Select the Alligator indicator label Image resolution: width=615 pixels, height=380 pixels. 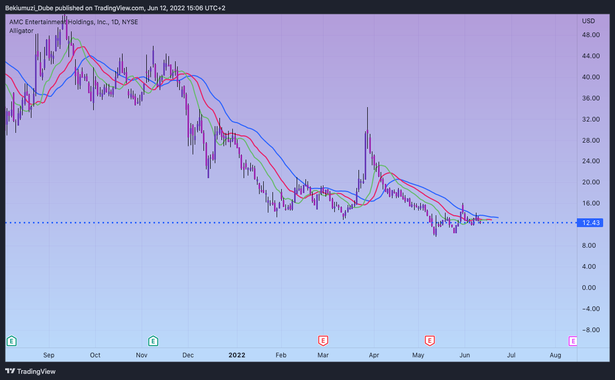[x=21, y=30]
